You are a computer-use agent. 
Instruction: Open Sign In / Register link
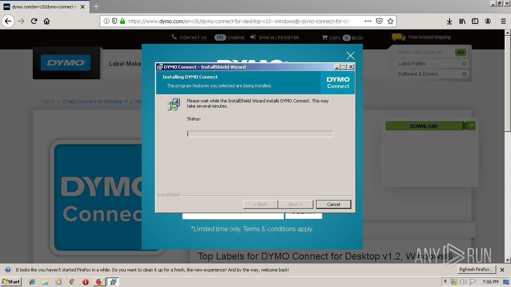click(275, 37)
